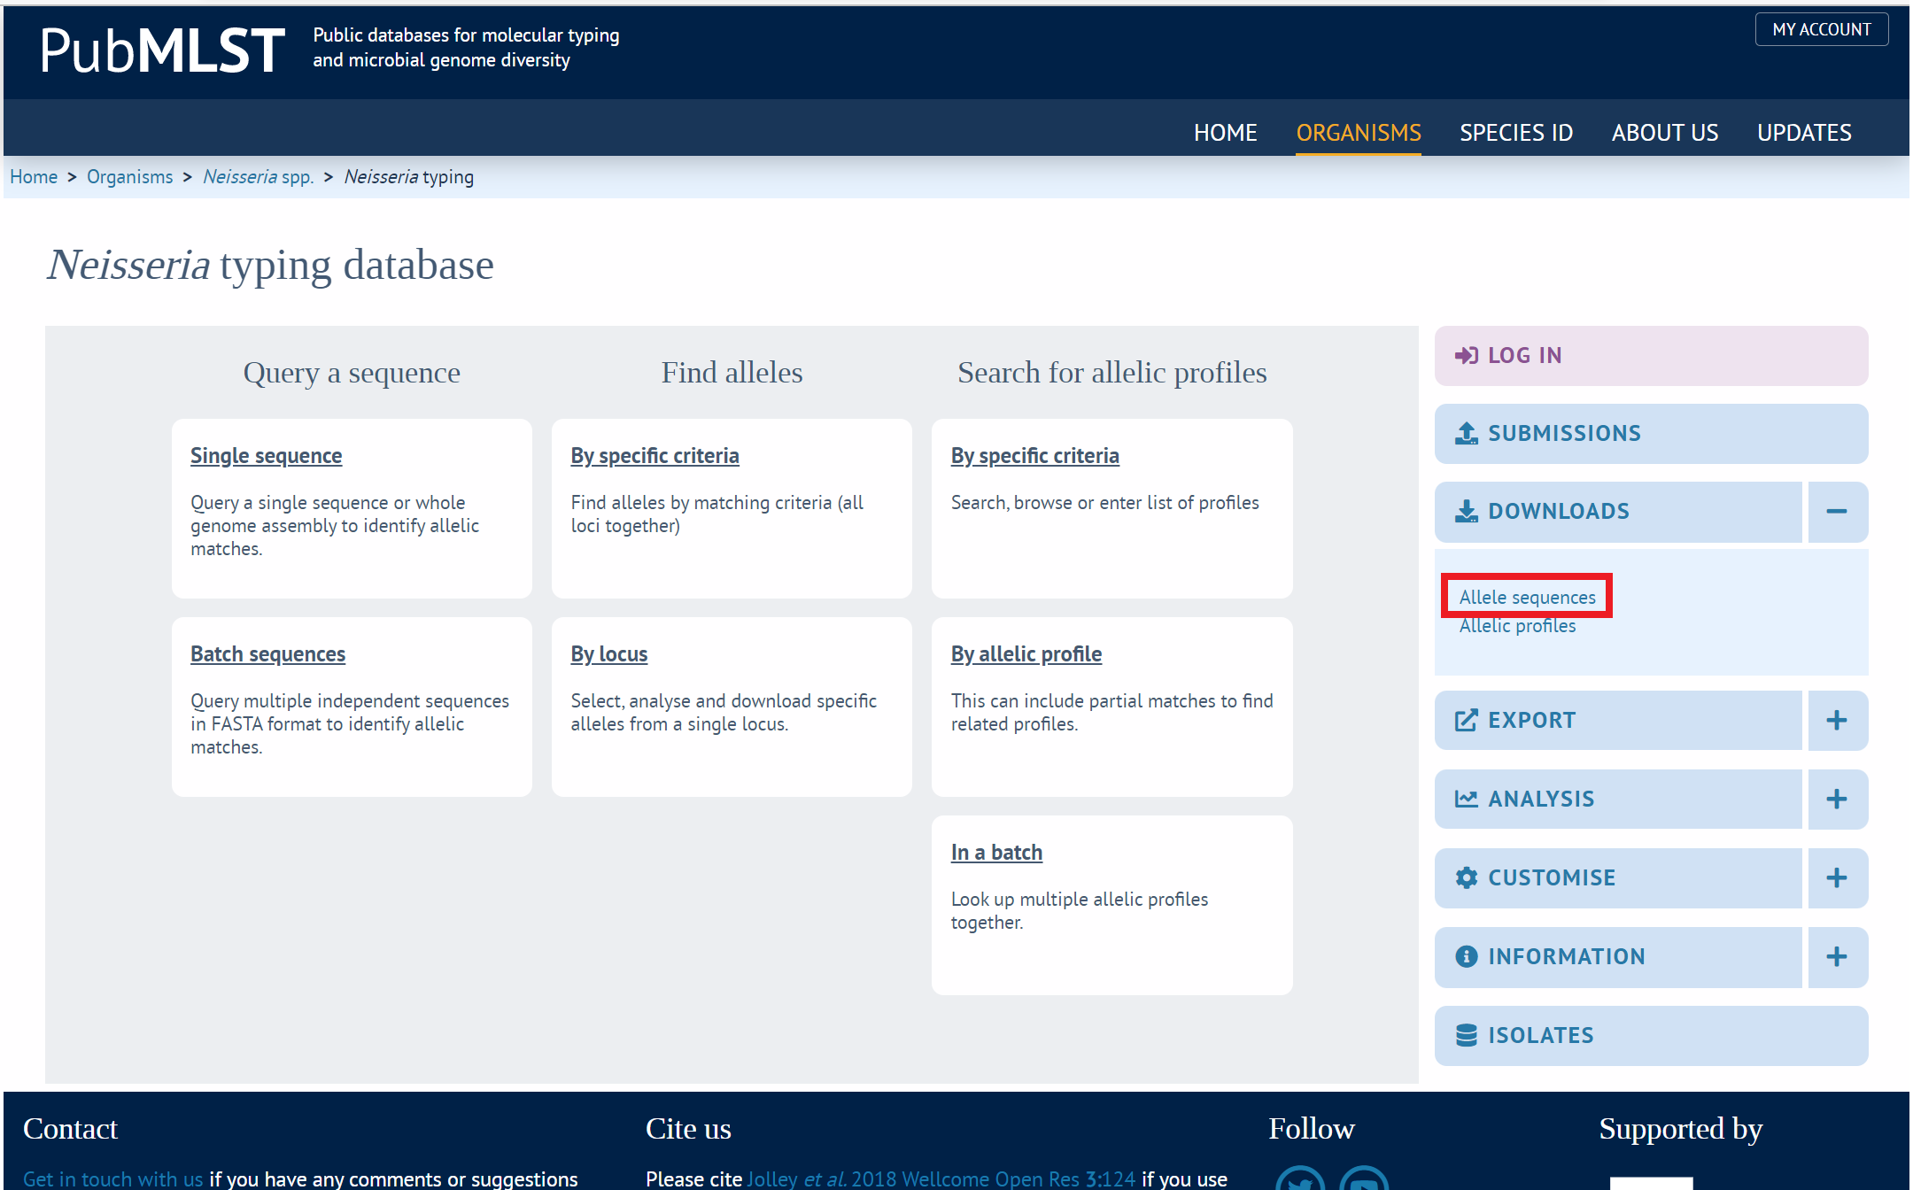Go to Organisms breadcrumb

pyautogui.click(x=130, y=176)
